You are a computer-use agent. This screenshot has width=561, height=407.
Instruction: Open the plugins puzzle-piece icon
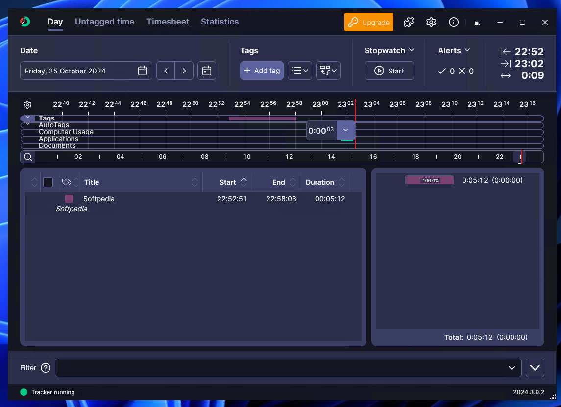(408, 22)
